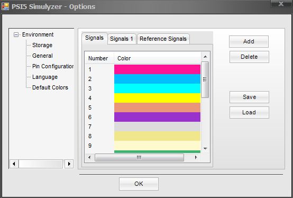This screenshot has height=198, width=293.
Task: Click the PSI5 Simulyzer title bar icon
Action: click(5, 6)
